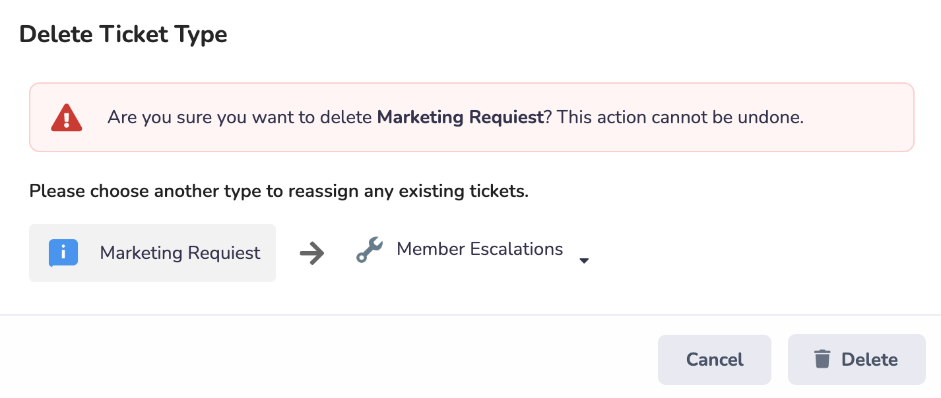Click the Marketing Requiest label next to info icon

(x=180, y=253)
